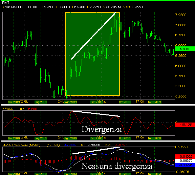Select the descending white line on oscillator peaks
Image resolution: width=195 pixels, height=175 pixels.
(x=95, y=114)
